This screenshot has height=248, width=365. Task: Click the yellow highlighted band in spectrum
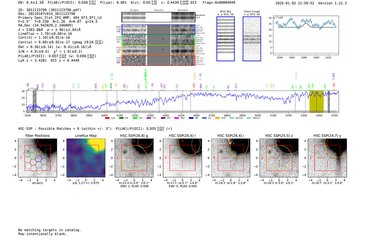317,101
